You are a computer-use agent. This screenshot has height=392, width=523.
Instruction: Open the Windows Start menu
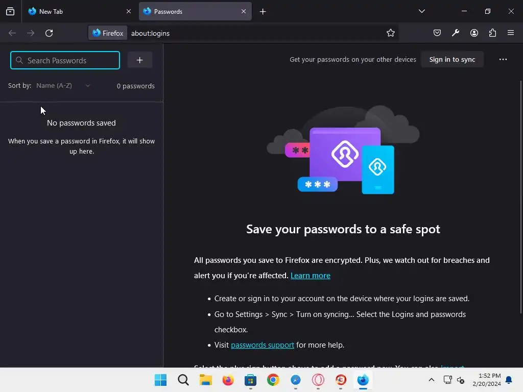tap(160, 380)
